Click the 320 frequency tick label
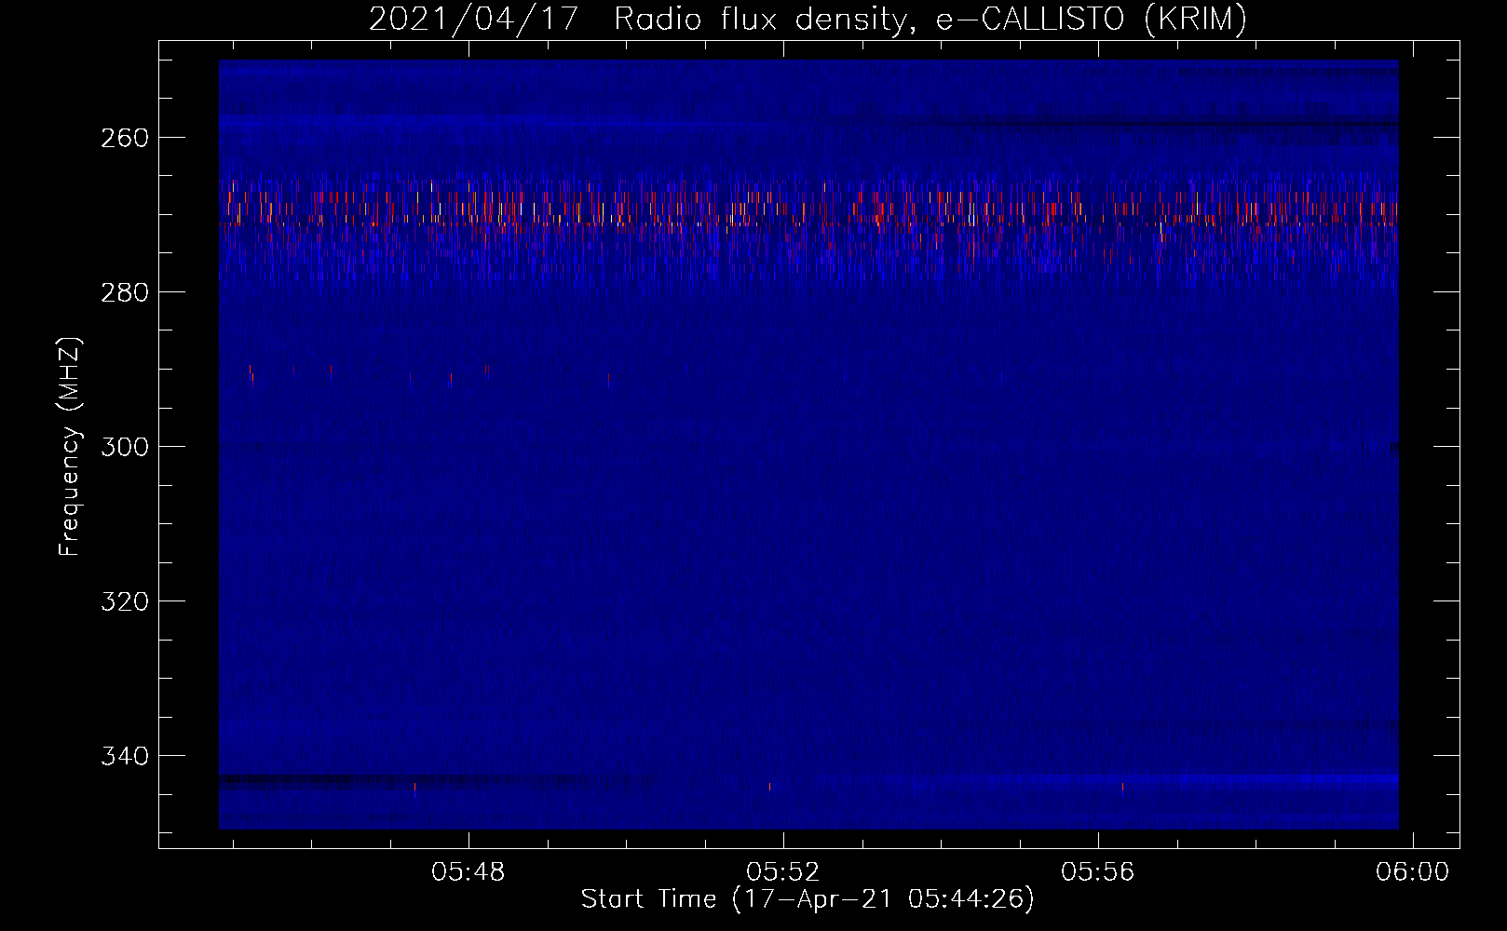This screenshot has width=1507, height=931. pos(125,601)
